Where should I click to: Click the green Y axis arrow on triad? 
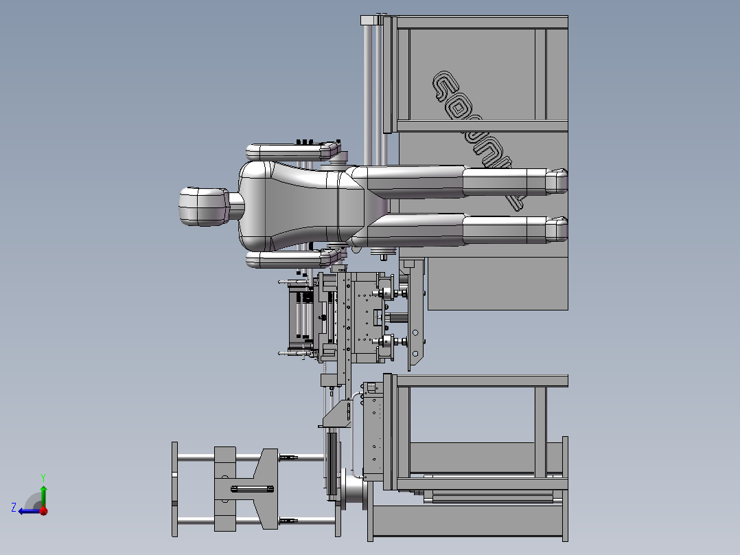click(43, 492)
